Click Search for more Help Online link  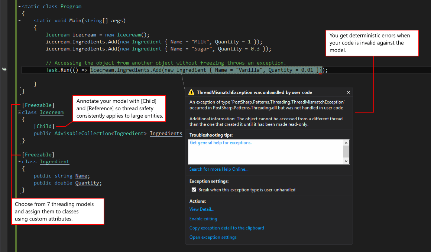pyautogui.click(x=219, y=169)
